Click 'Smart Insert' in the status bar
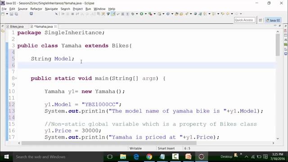The image size is (288, 162). [x=166, y=148]
